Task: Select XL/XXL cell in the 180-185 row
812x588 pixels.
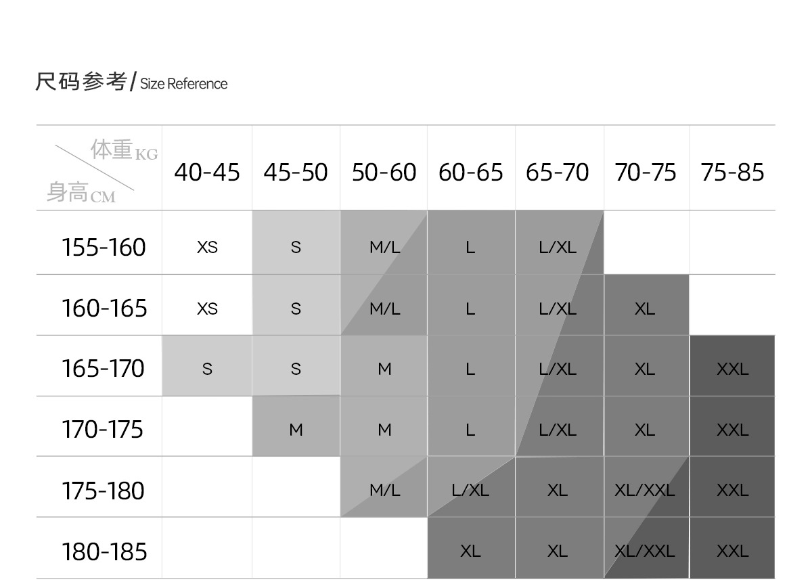Action: (646, 551)
